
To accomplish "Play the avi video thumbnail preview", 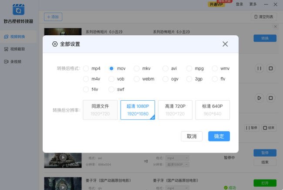I will [x=63, y=157].
